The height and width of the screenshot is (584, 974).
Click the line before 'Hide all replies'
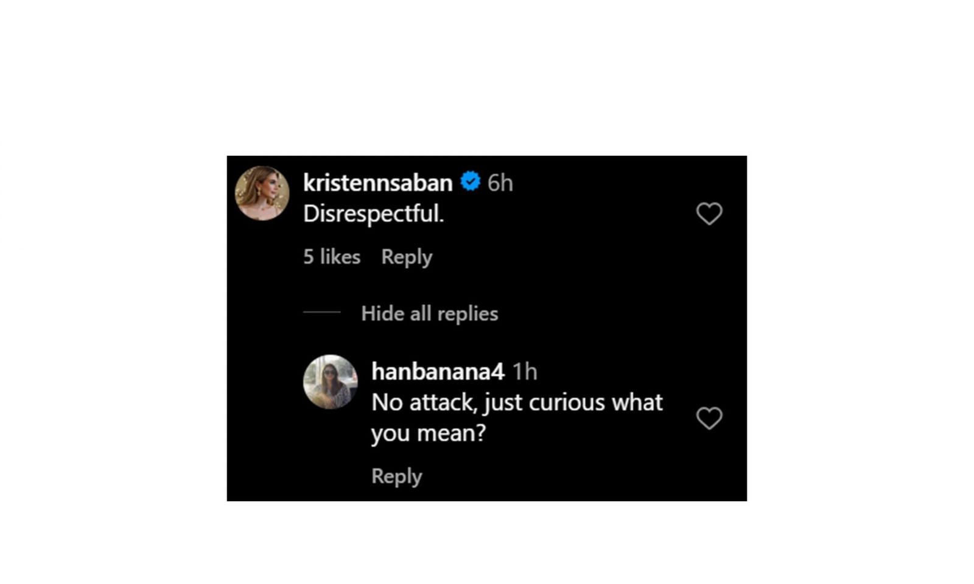point(322,311)
